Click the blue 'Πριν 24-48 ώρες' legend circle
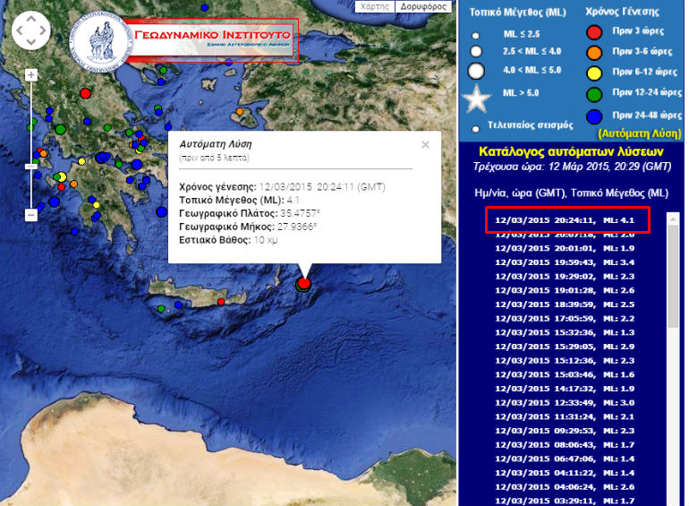Viewport: 689px width, 506px height. [592, 115]
